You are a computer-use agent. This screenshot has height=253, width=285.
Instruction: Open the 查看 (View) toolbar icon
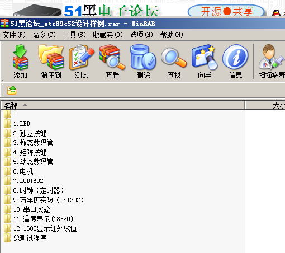click(x=112, y=62)
